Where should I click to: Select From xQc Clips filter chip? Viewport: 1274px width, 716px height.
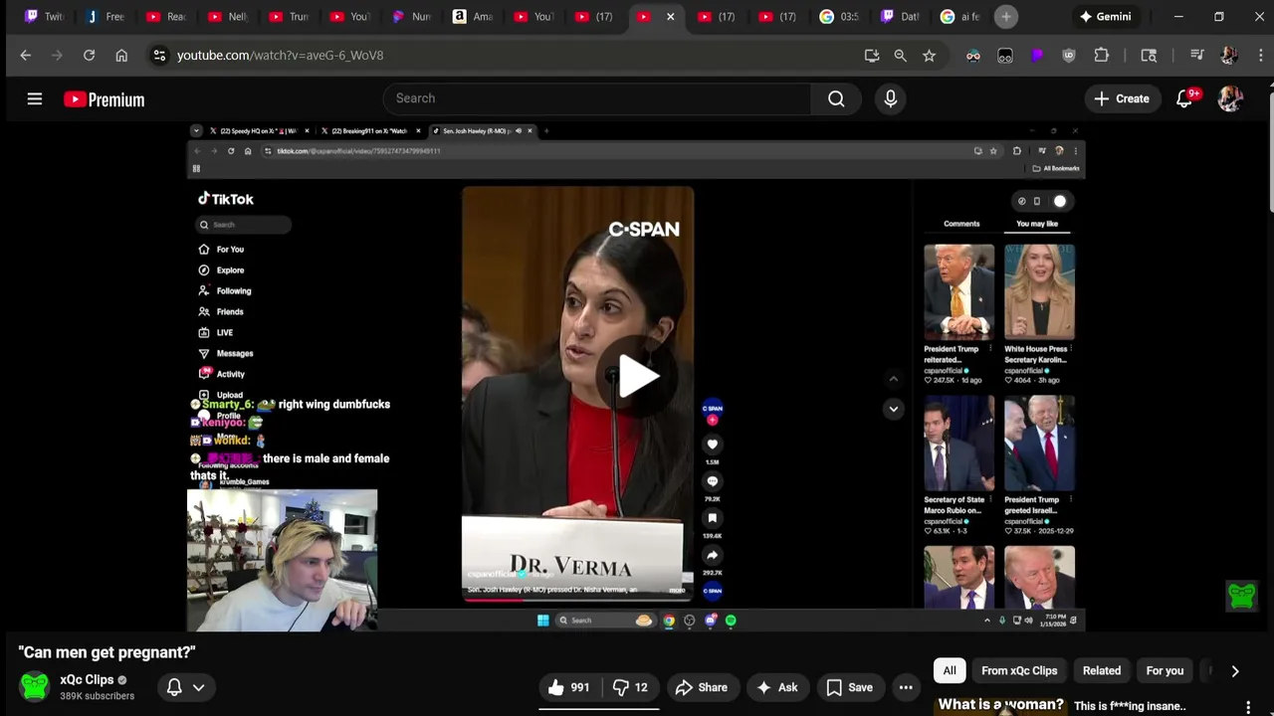coord(1019,670)
